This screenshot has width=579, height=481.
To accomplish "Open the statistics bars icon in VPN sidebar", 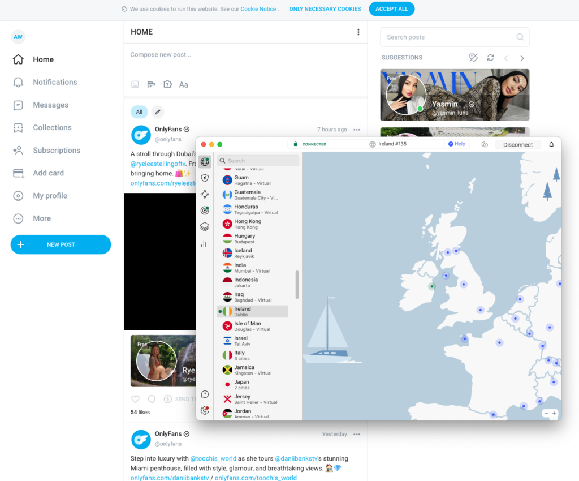I will [205, 243].
